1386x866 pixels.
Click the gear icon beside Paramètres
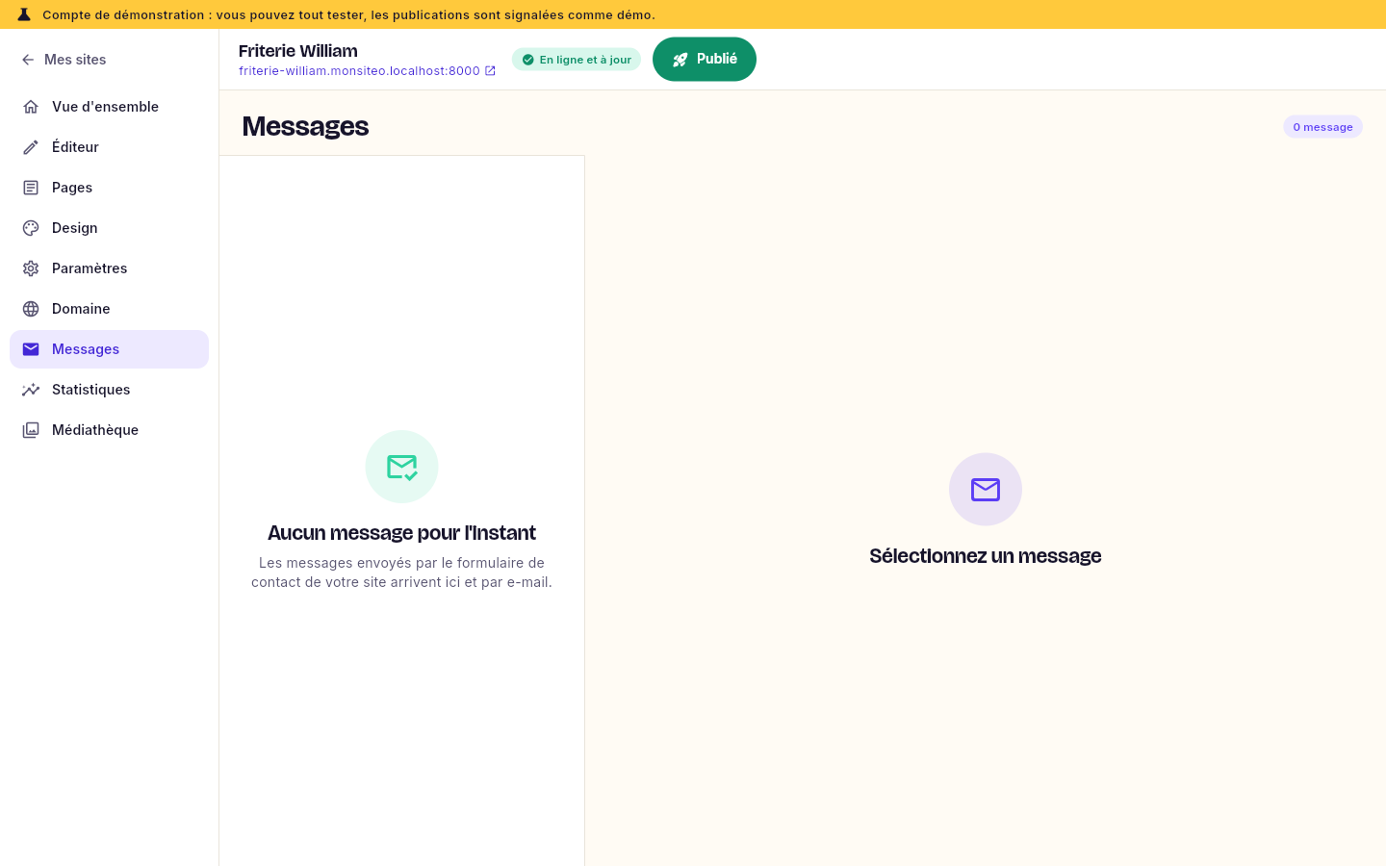tap(31, 268)
